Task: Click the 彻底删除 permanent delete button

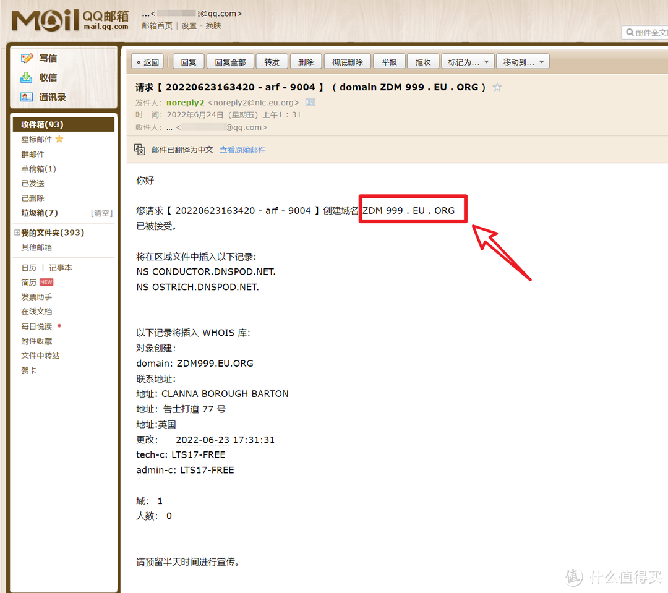Action: (x=348, y=62)
